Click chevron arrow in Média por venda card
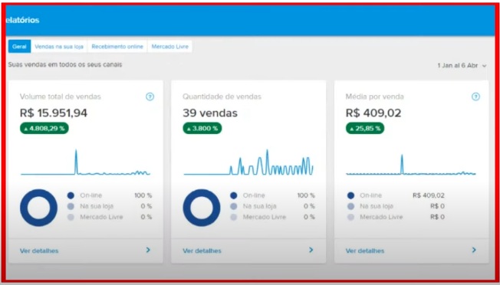 (474, 250)
